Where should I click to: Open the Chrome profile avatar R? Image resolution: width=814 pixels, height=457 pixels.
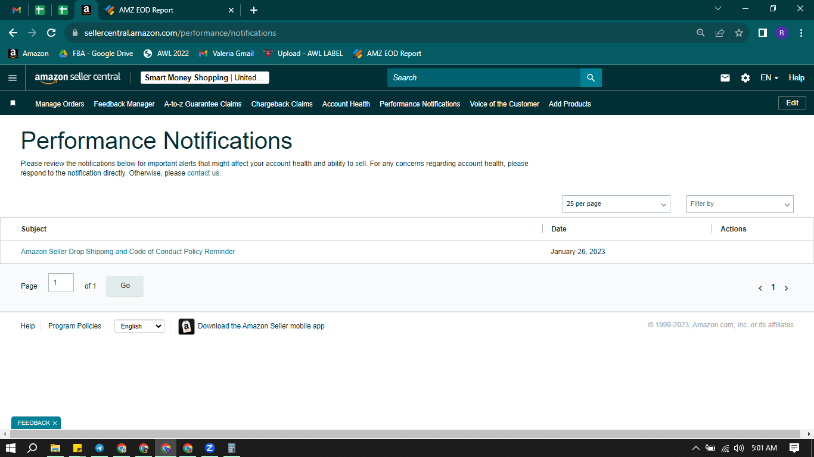coord(782,33)
